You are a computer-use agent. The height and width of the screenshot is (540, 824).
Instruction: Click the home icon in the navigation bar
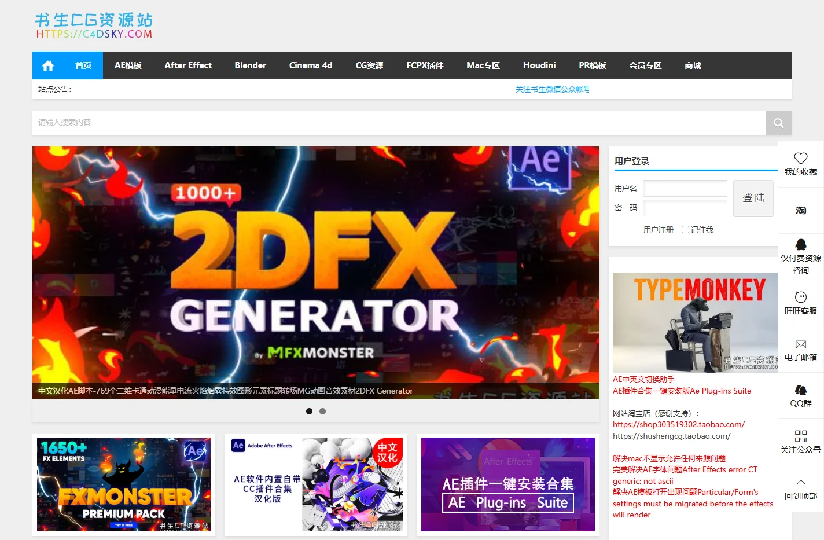pyautogui.click(x=48, y=65)
